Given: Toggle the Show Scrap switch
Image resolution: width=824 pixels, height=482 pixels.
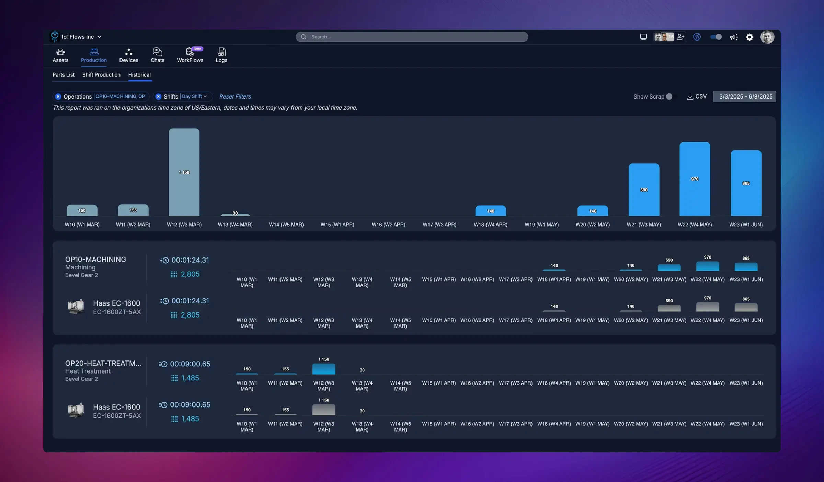Looking at the screenshot, I should click(670, 96).
